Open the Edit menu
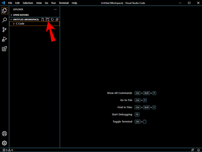 pos(17,3)
